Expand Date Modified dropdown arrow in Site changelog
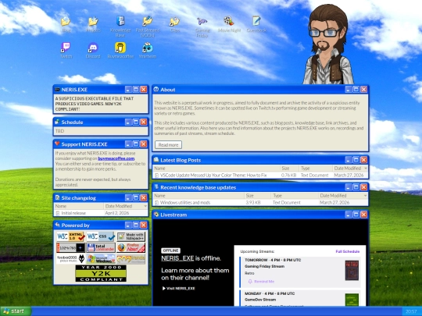 (145, 206)
